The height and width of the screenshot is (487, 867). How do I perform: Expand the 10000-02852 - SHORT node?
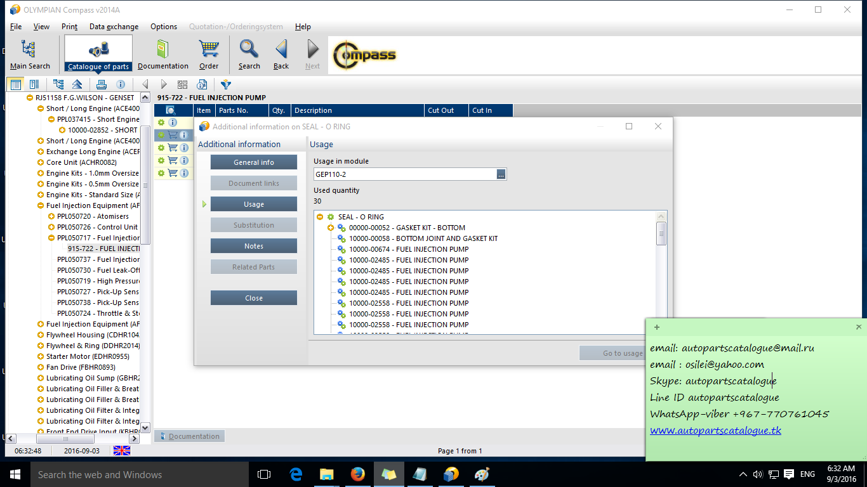tap(62, 130)
